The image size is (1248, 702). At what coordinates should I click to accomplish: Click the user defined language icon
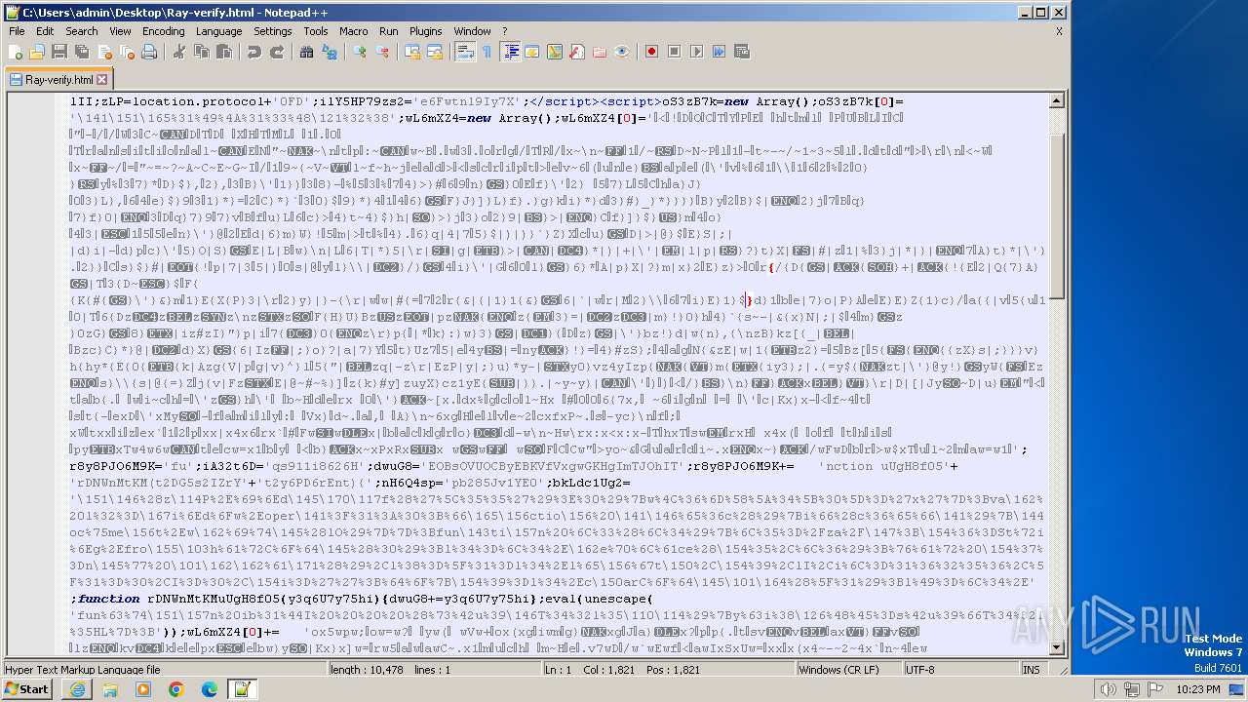pos(532,52)
